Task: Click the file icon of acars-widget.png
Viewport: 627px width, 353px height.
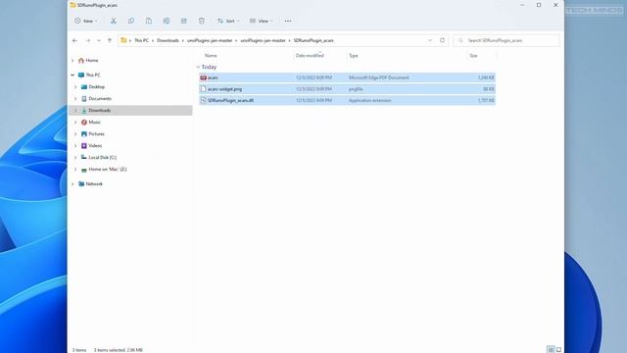Action: pyautogui.click(x=203, y=89)
